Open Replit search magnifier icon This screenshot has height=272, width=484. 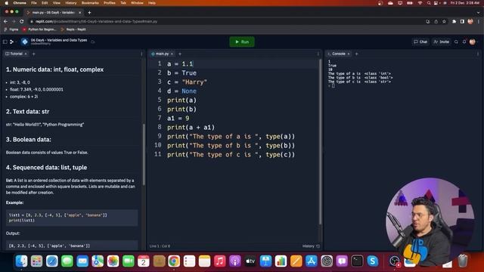[456, 42]
